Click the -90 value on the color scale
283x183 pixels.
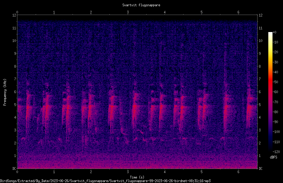(x=276, y=122)
